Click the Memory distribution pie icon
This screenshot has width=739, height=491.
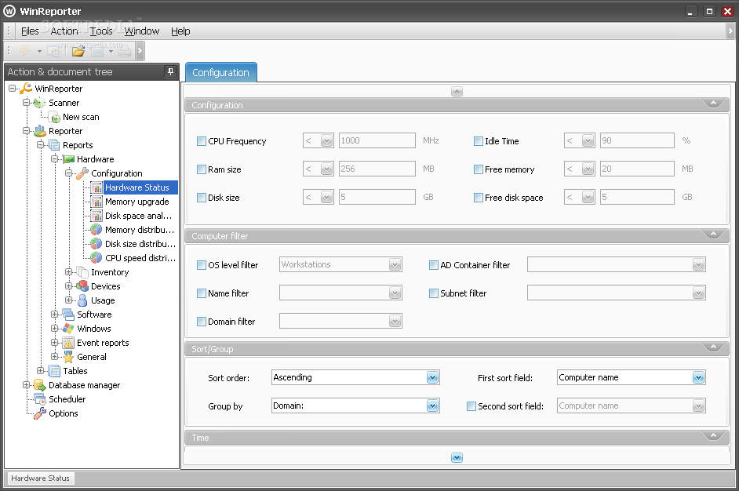click(x=96, y=230)
